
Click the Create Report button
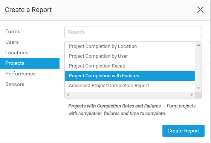[183, 131]
